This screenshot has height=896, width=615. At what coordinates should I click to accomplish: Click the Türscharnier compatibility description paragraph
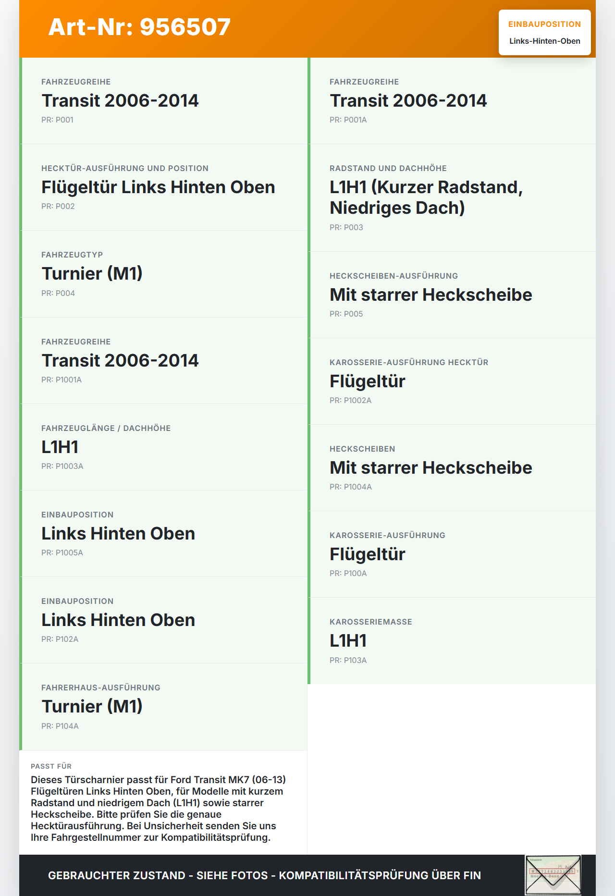(159, 809)
